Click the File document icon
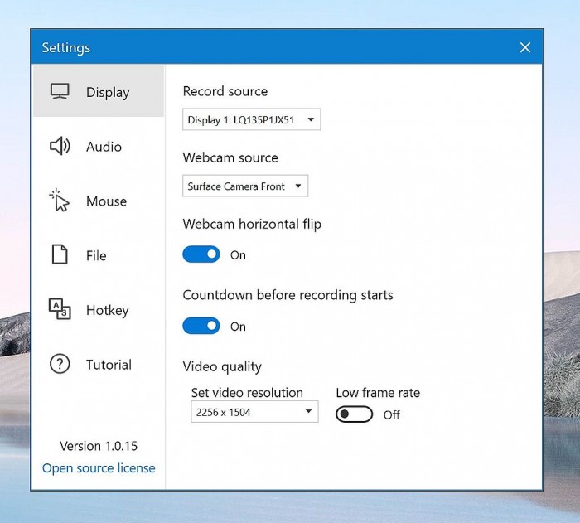This screenshot has width=580, height=523. (x=60, y=255)
